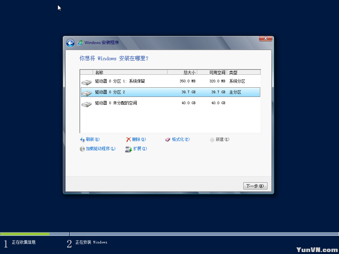Image resolution: width=339 pixels, height=254 pixels.
Task: Click the red X delete icon
Action: click(x=128, y=140)
